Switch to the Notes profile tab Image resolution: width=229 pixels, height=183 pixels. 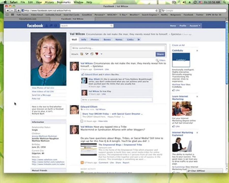(119, 39)
